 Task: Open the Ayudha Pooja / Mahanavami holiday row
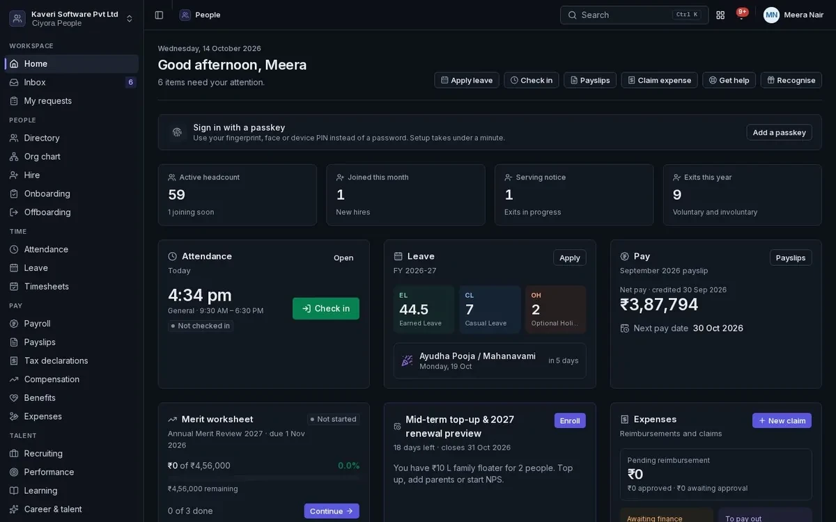coord(490,361)
